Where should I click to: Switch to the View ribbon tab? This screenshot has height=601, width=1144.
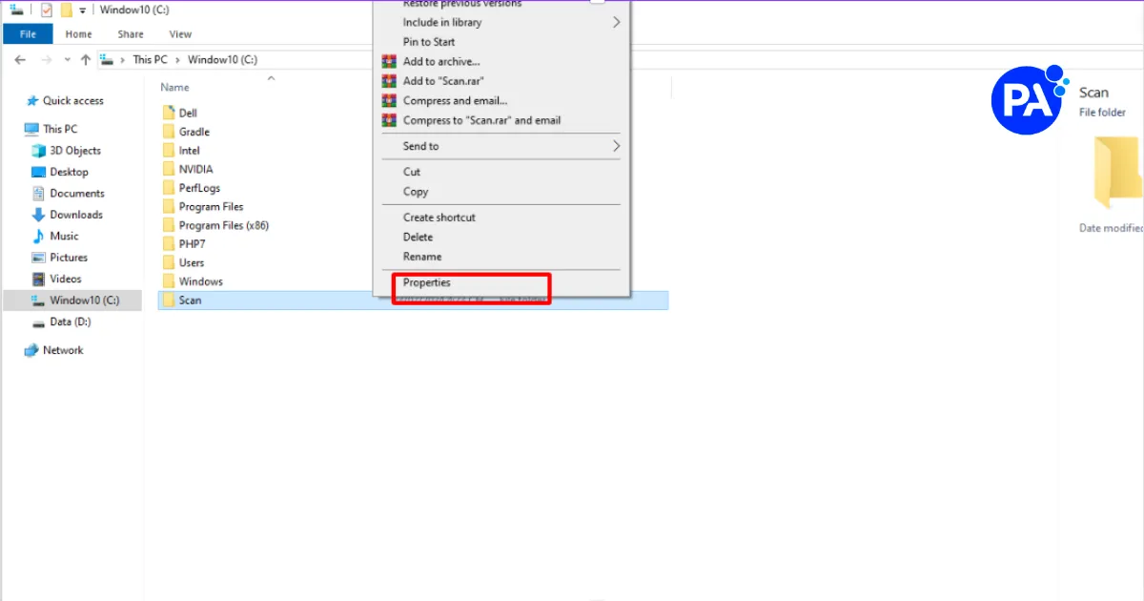pyautogui.click(x=180, y=34)
